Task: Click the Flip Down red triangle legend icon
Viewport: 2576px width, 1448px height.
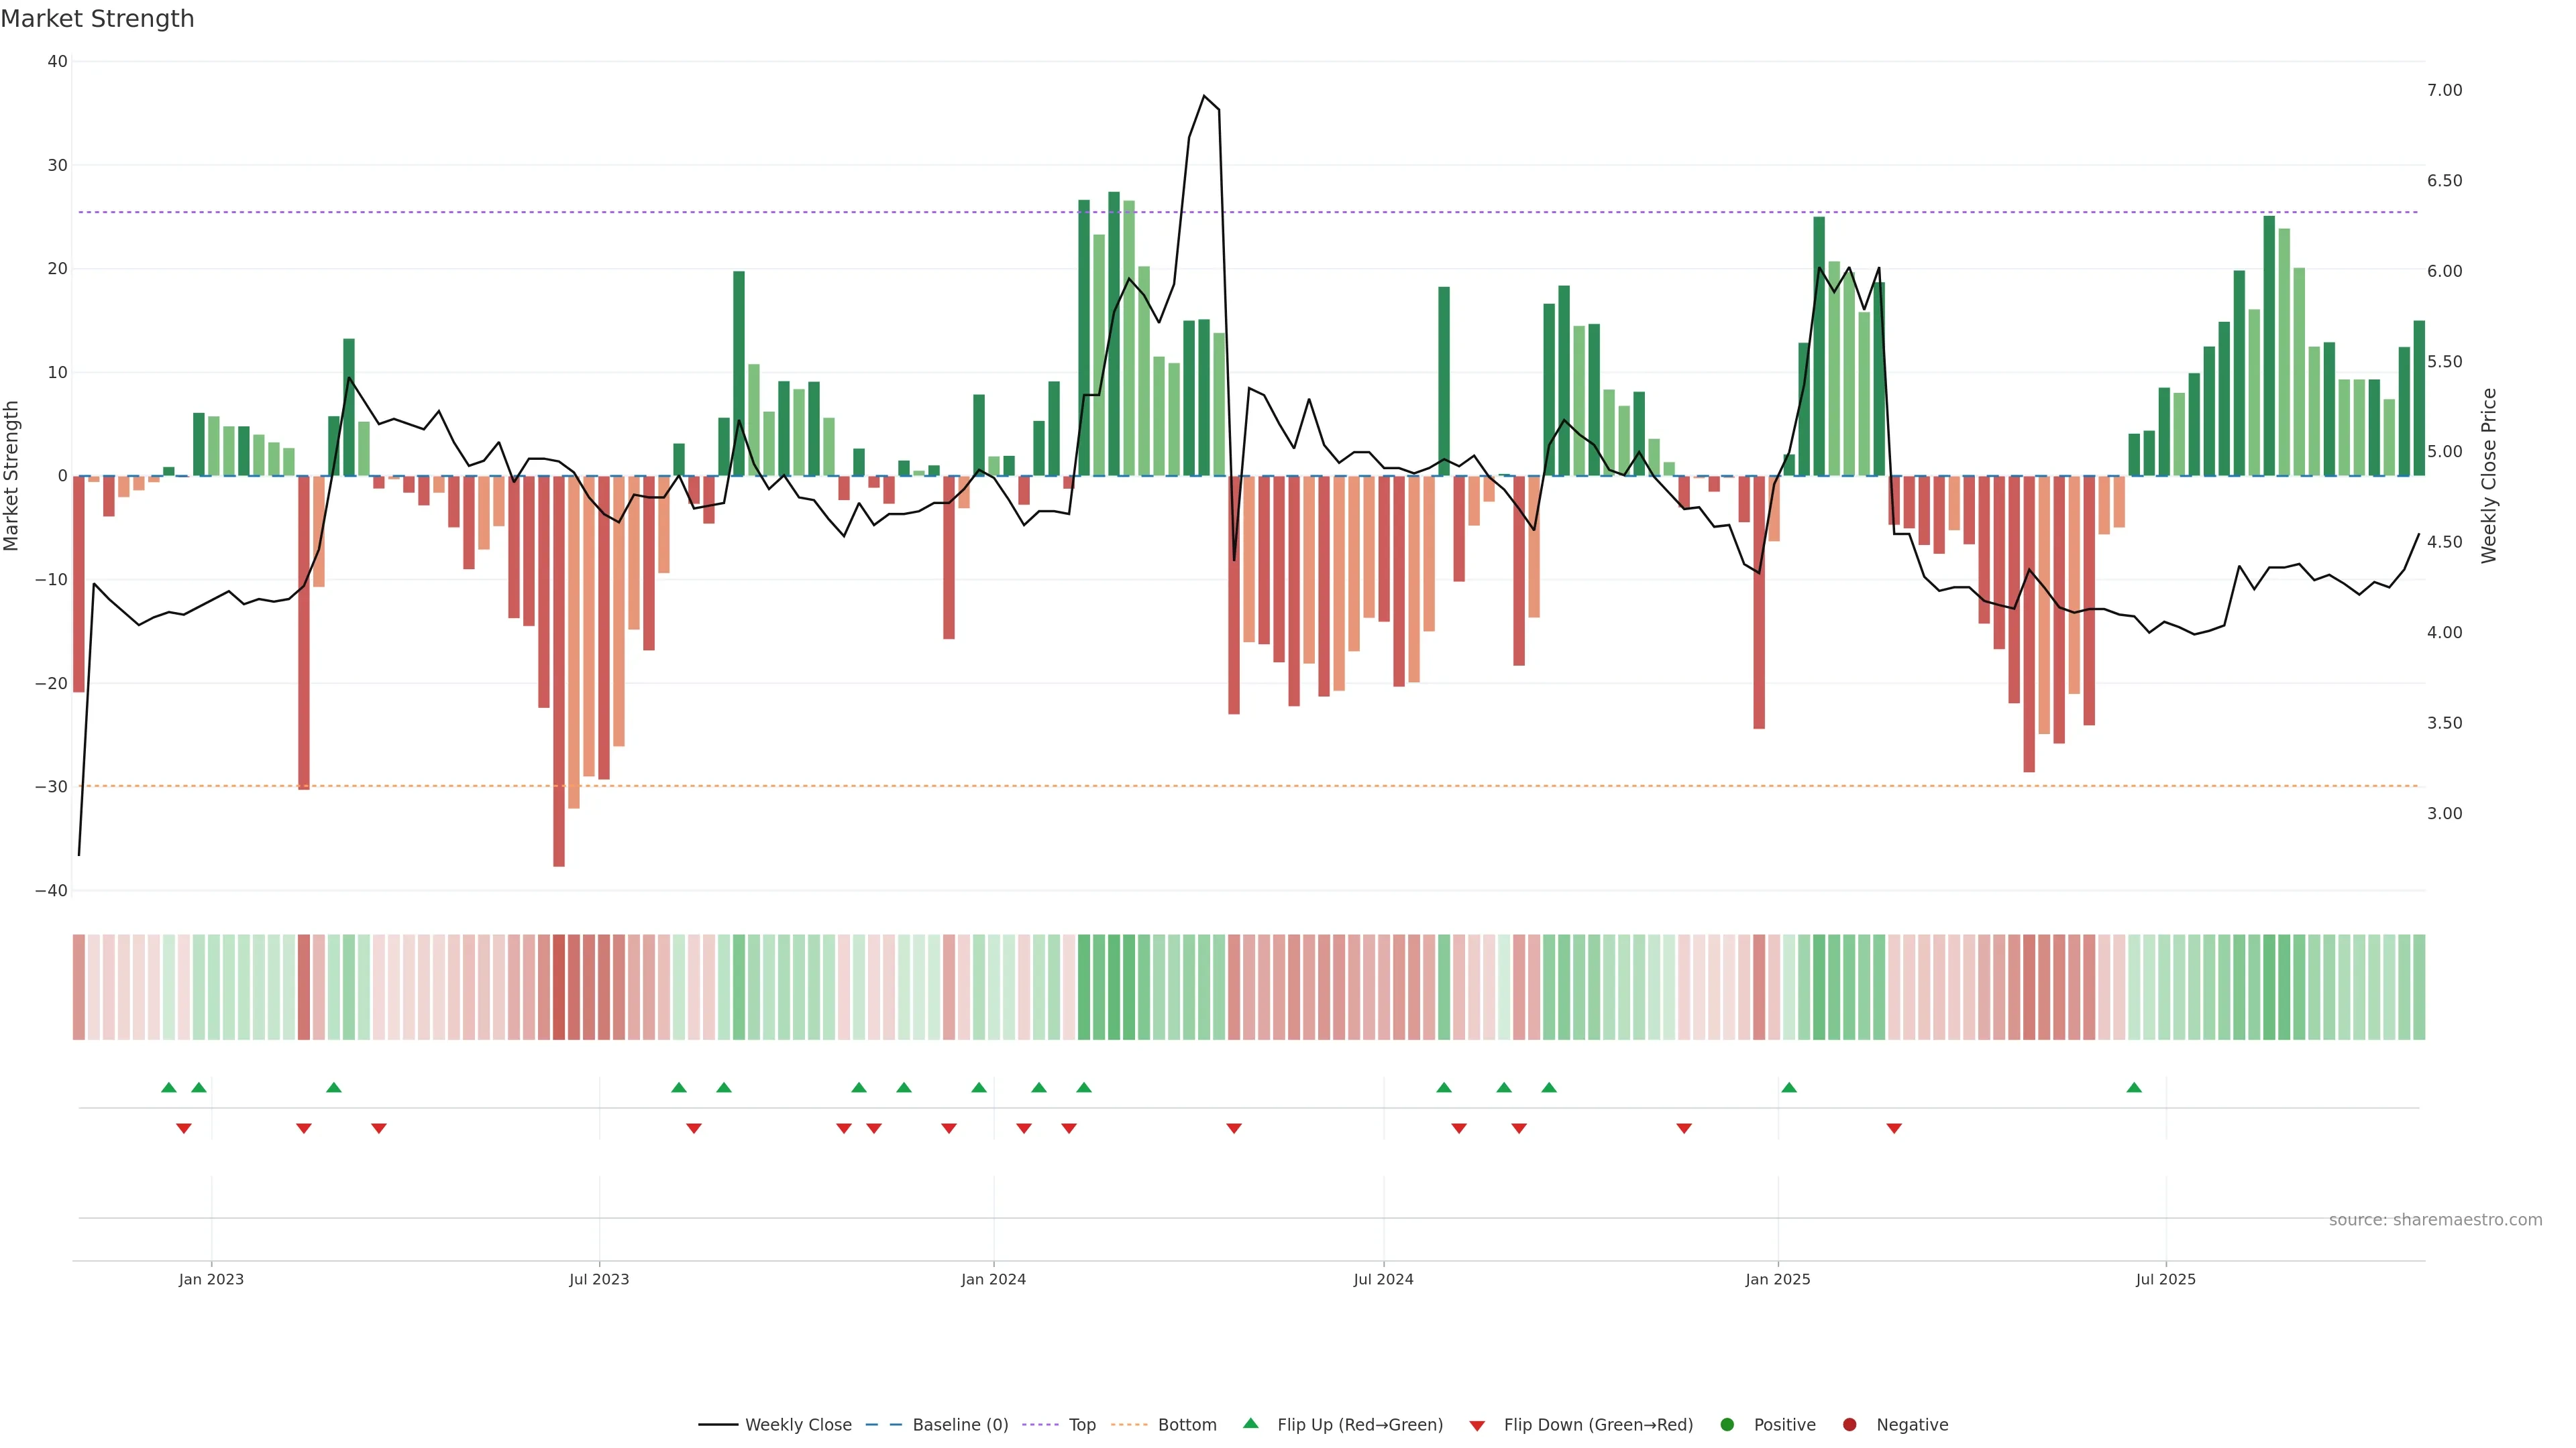Action: (1476, 1426)
